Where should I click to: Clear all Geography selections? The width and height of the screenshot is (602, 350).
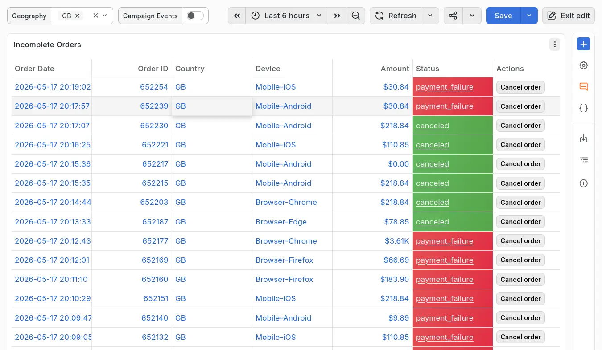click(95, 16)
